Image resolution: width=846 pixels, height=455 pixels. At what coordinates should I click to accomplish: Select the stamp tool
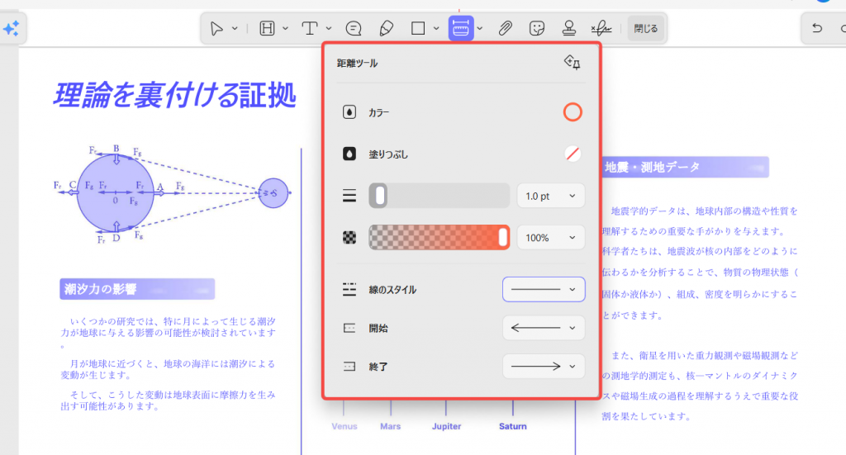point(568,29)
